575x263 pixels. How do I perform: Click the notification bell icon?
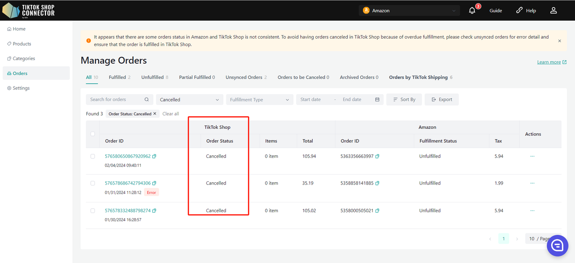pos(472,10)
